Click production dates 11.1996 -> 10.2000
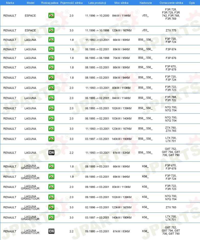Image resolution: width=200 pixels, height=240 pixels. pyautogui.click(x=97, y=16)
